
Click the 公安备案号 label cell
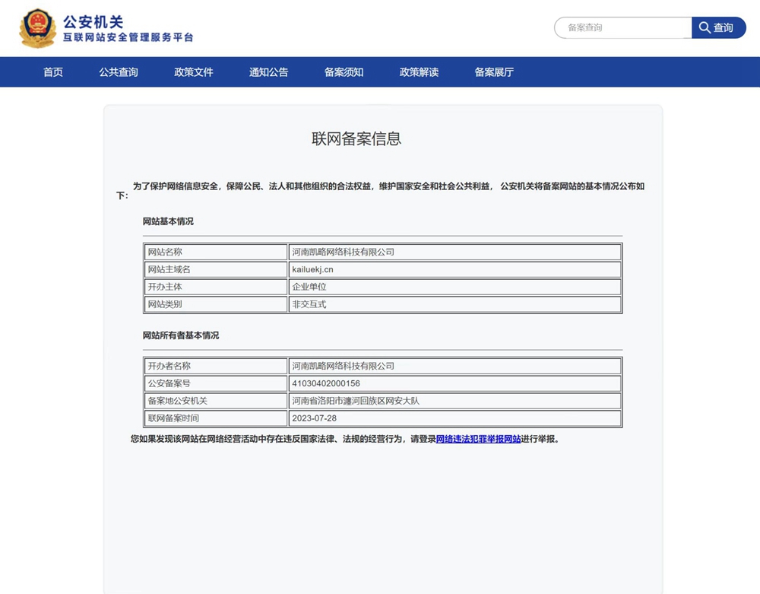point(216,383)
